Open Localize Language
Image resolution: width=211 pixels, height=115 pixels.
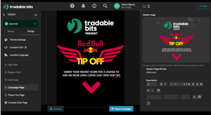(19, 55)
